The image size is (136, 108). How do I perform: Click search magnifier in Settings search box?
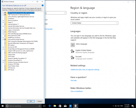click(x=65, y=13)
